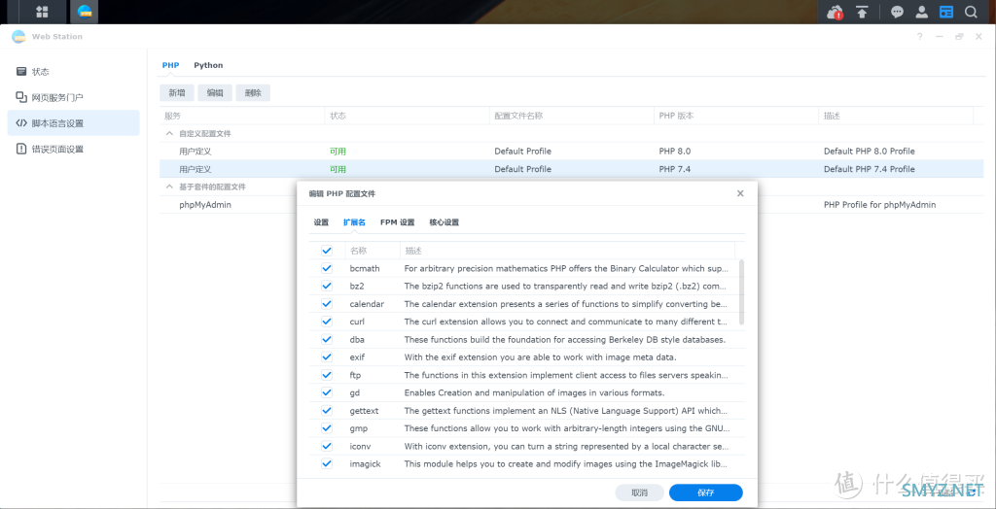
Task: Click the Web Station title bar logo
Action: click(x=18, y=36)
